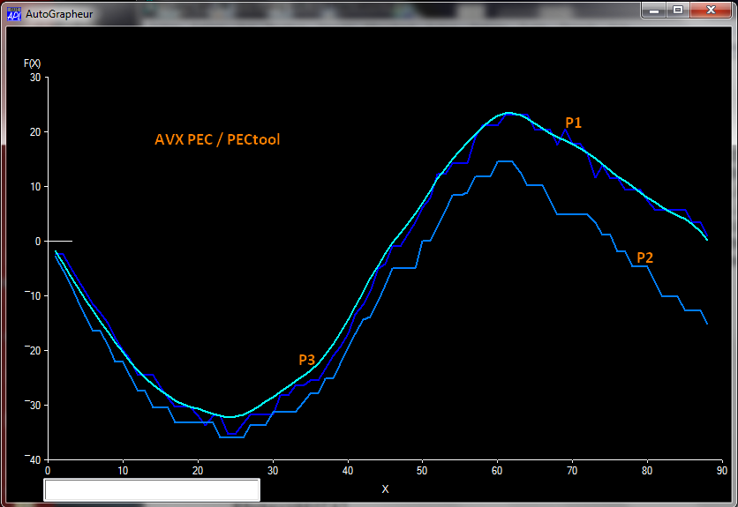The width and height of the screenshot is (738, 507).
Task: Click the 70 tick on the X axis
Action: point(572,470)
